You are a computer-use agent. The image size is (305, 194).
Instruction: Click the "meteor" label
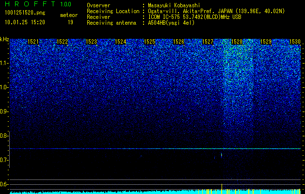tap(69, 15)
